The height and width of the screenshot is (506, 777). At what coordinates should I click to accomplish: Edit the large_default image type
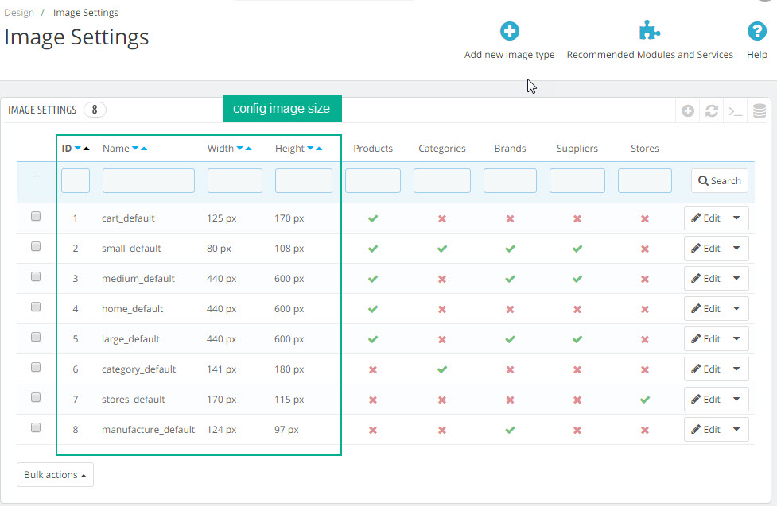(705, 338)
